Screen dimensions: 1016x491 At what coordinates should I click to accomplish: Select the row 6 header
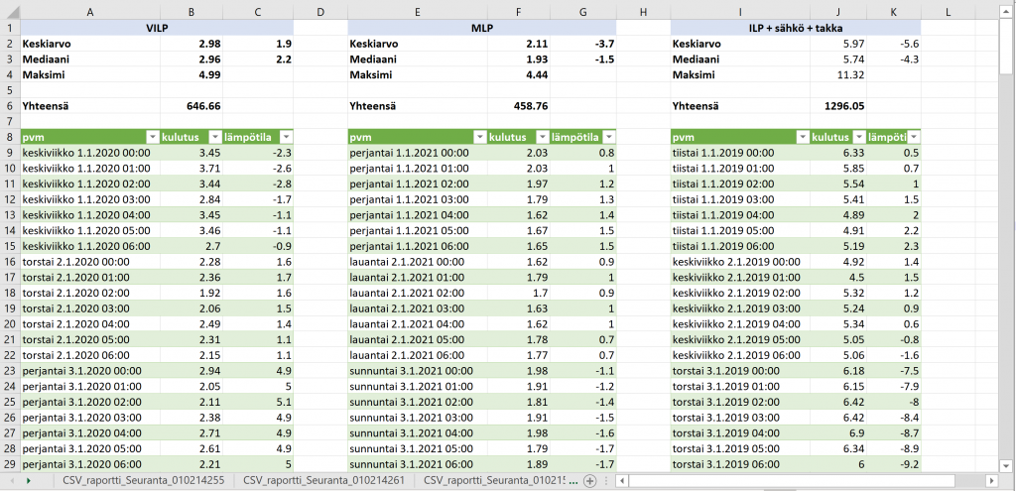point(9,104)
